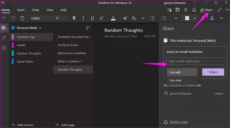This screenshot has height=128, width=230.
Task: Click the Send a copy link
Action: 179,122
